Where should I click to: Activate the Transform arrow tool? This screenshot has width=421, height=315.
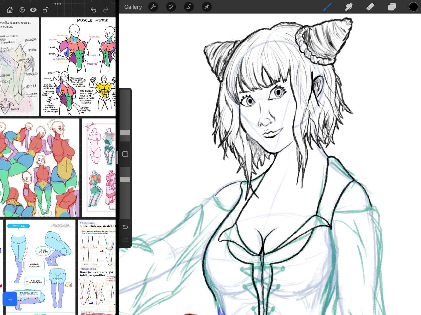[x=207, y=7]
